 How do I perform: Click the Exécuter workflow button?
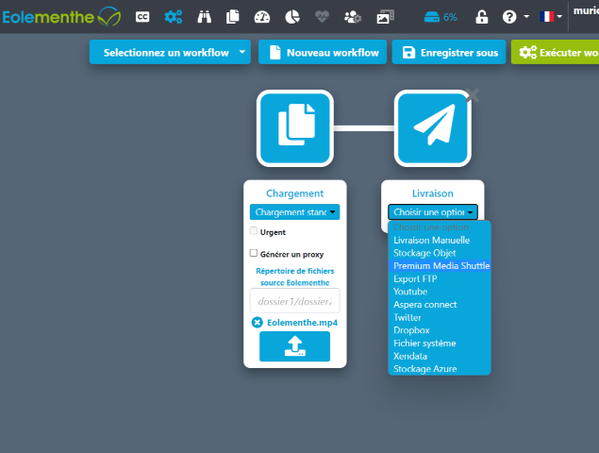(x=555, y=52)
